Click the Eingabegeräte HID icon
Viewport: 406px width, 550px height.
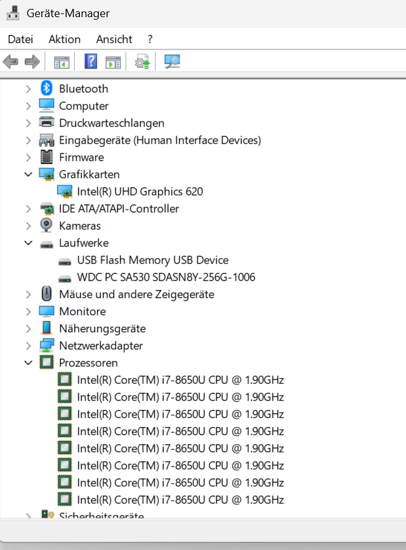click(x=46, y=140)
